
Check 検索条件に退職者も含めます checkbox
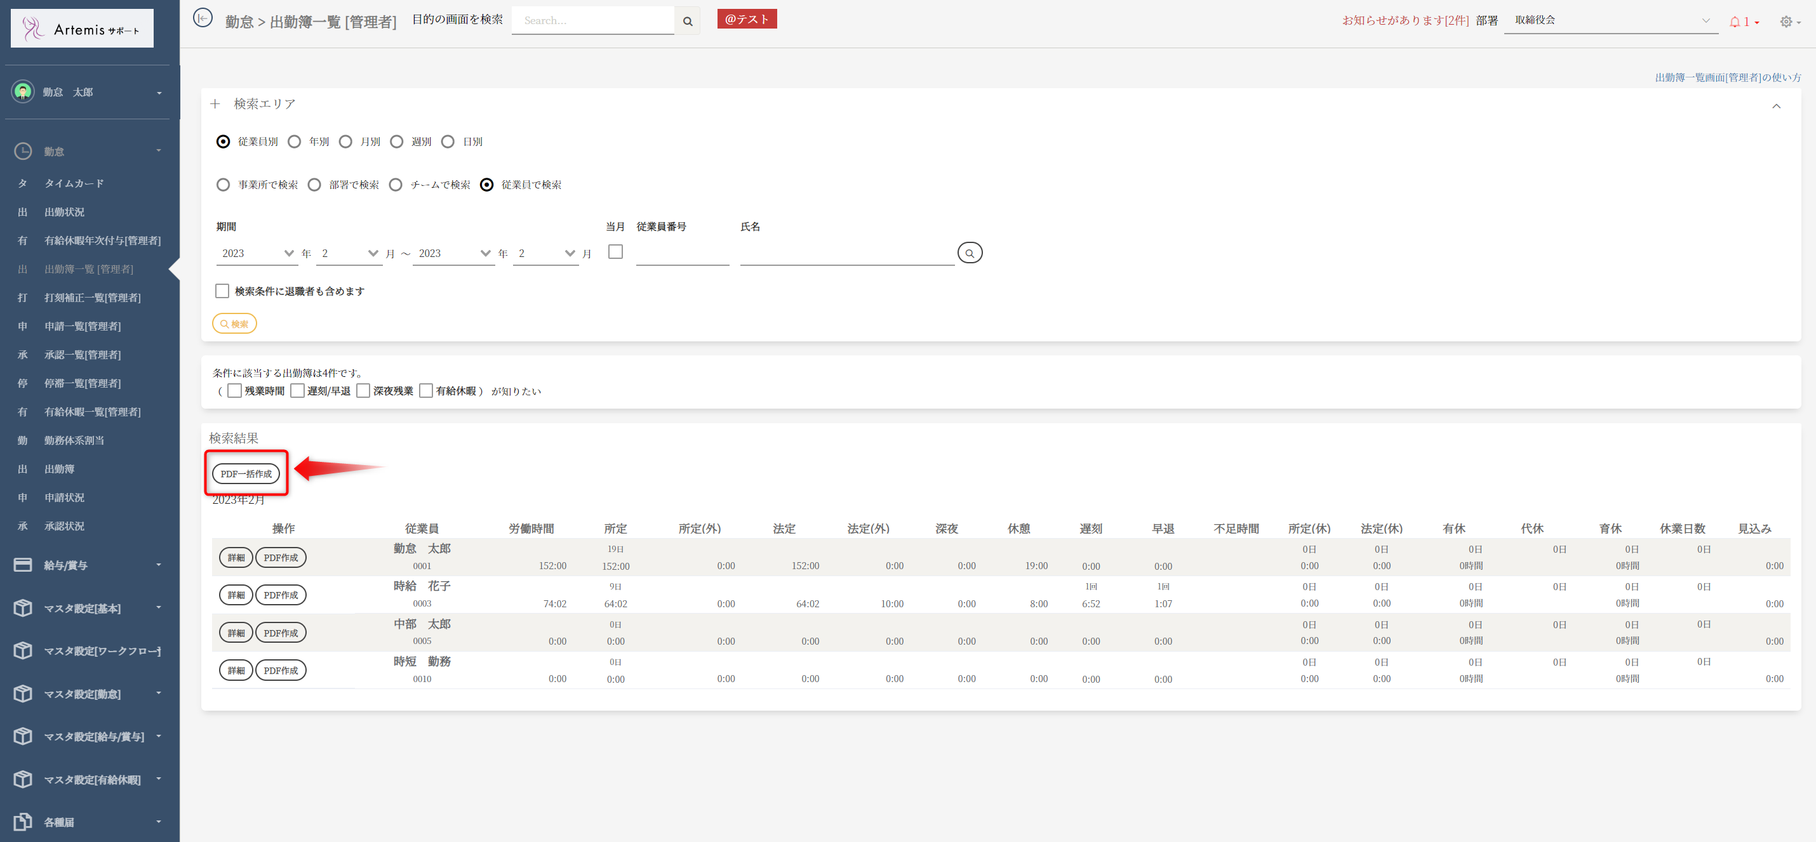(x=222, y=291)
